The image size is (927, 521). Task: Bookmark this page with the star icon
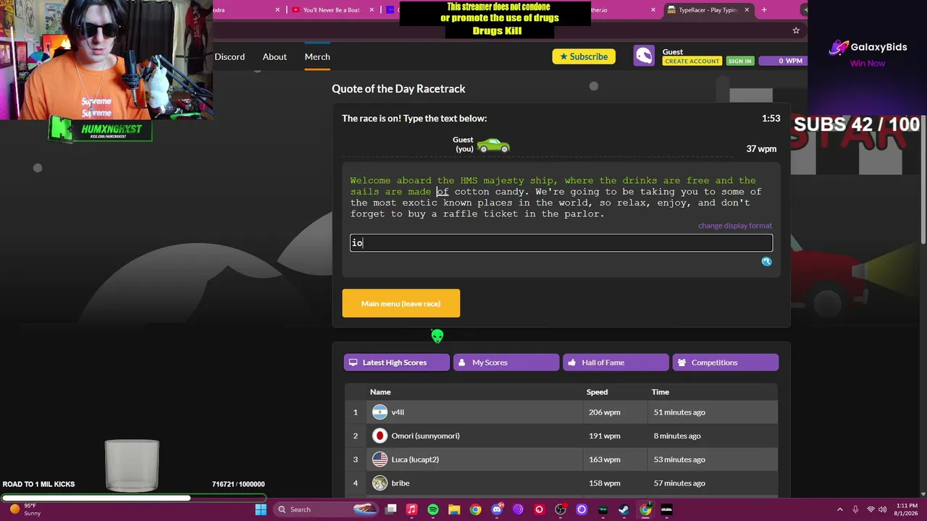796,30
